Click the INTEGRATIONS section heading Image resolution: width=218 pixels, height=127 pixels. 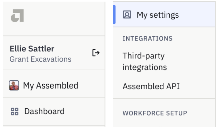click(148, 39)
